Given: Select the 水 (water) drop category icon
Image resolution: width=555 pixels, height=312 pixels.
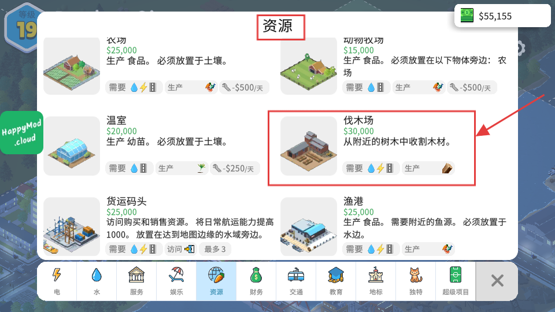Looking at the screenshot, I should pyautogui.click(x=97, y=281).
